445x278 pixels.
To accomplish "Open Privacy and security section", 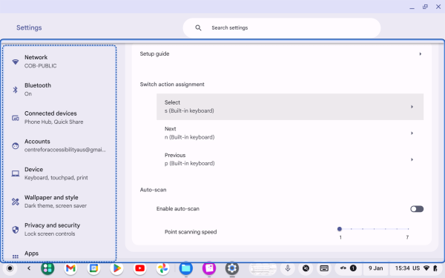I will pyautogui.click(x=59, y=230).
